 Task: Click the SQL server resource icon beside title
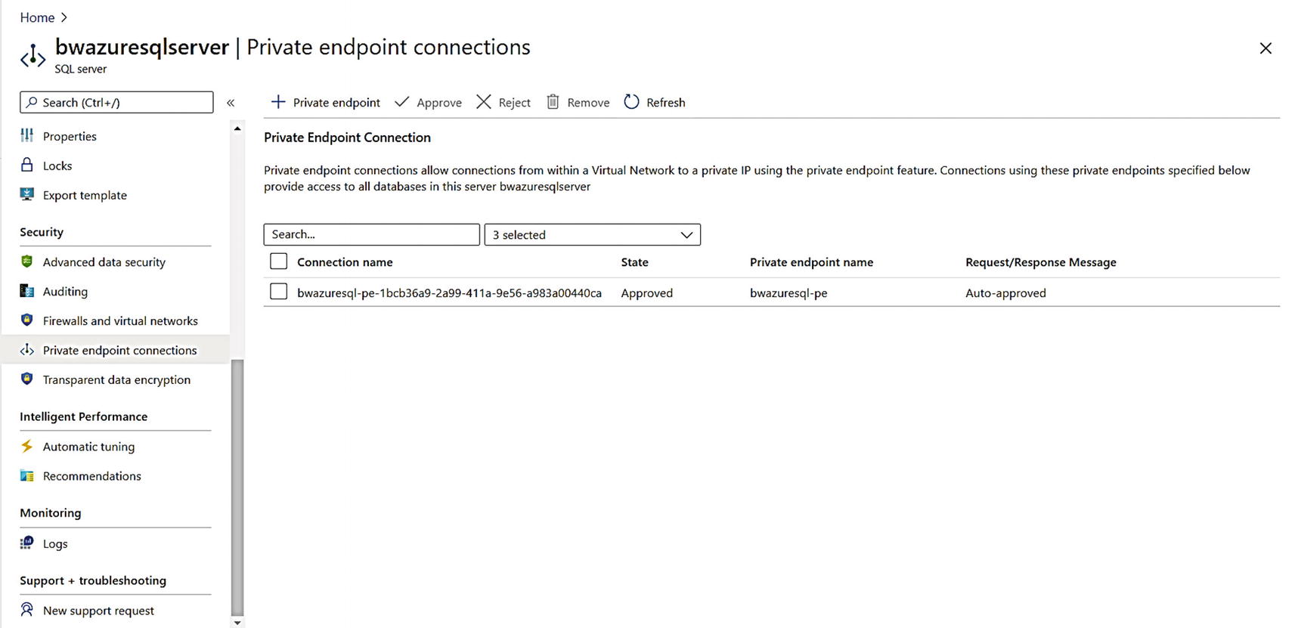33,57
